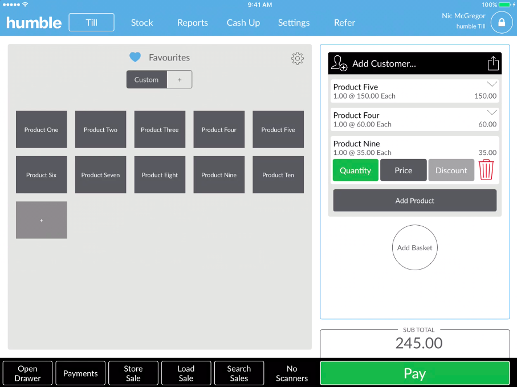Tap the Search Sales button
This screenshot has width=517, height=387.
(239, 373)
